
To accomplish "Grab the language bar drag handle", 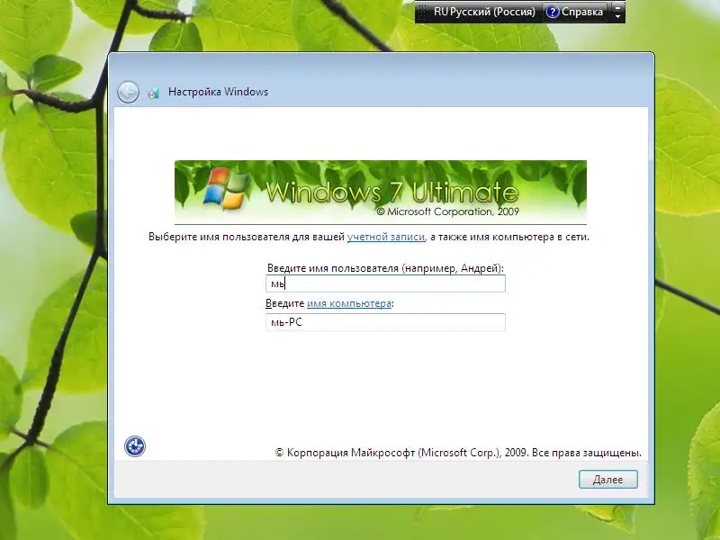I will click(x=422, y=12).
